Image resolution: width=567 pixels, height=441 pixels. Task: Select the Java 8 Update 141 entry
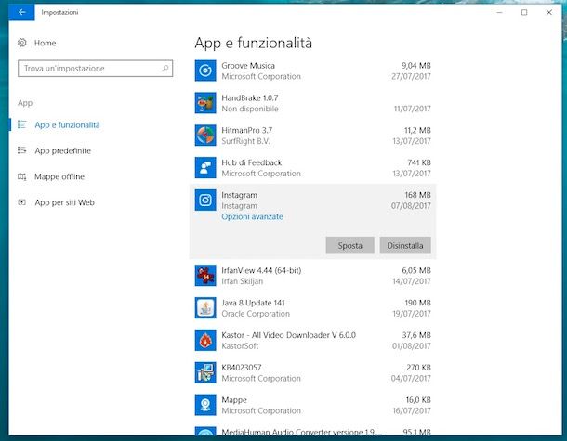point(313,307)
